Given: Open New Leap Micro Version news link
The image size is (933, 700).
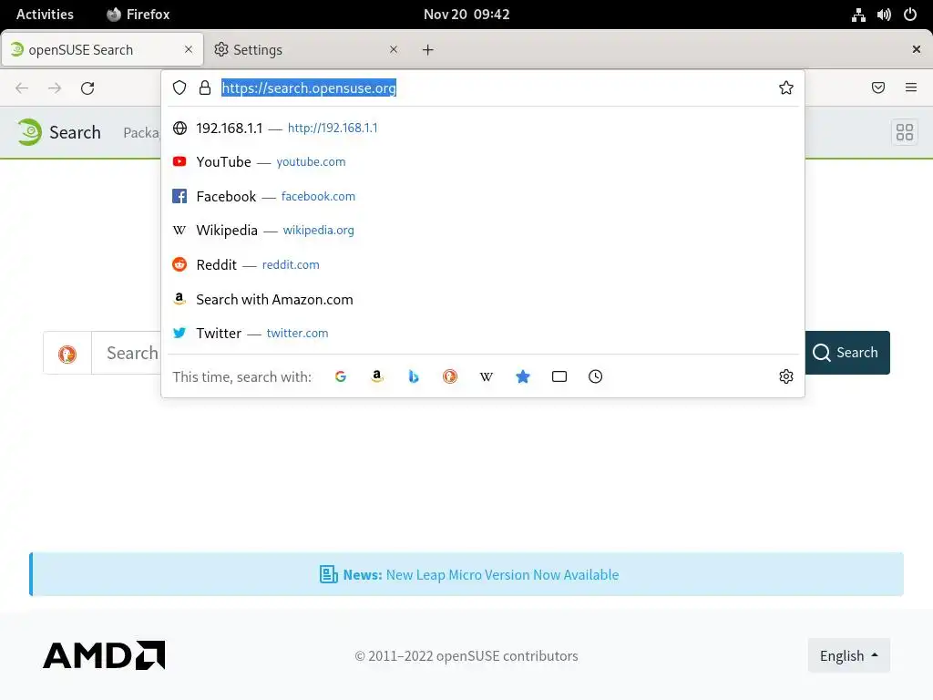Looking at the screenshot, I should (x=502, y=575).
